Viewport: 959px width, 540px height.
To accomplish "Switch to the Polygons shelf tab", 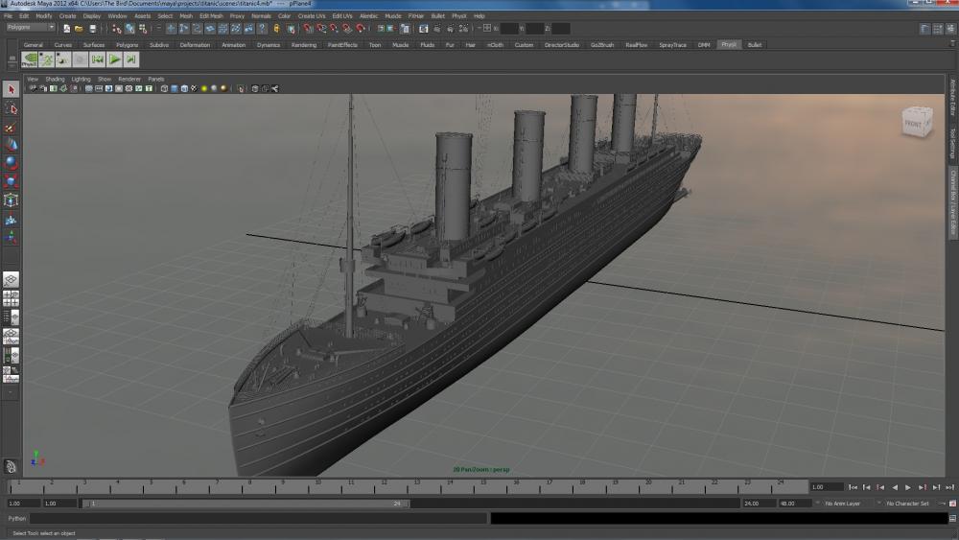I will (128, 45).
